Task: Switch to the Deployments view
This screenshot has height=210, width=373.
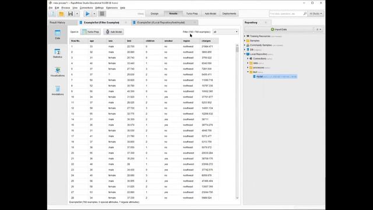Action: 229,13
